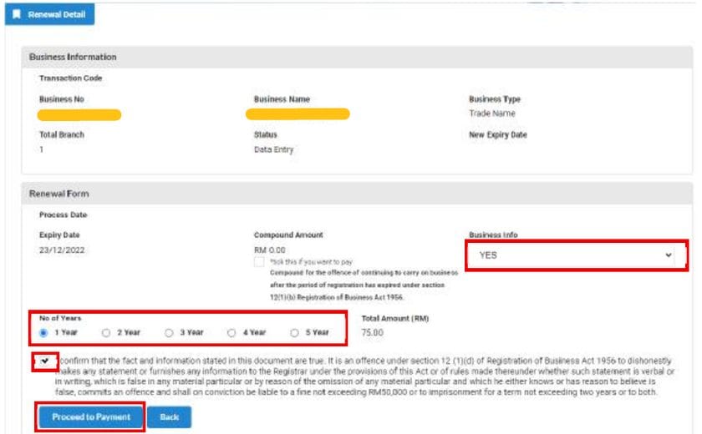Click the No of Years label
Viewport: 702px width, 434px height.
60,318
